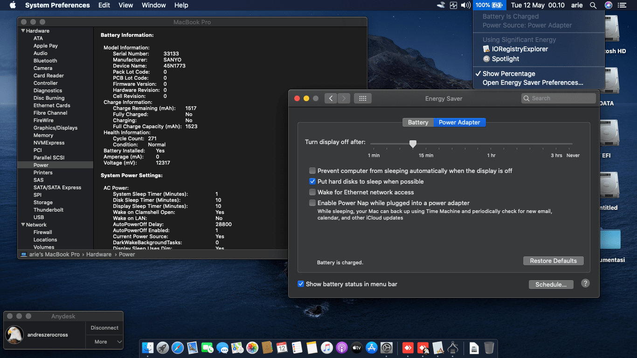
Task: Select Storage in the sidebar list
Action: pyautogui.click(x=43, y=202)
